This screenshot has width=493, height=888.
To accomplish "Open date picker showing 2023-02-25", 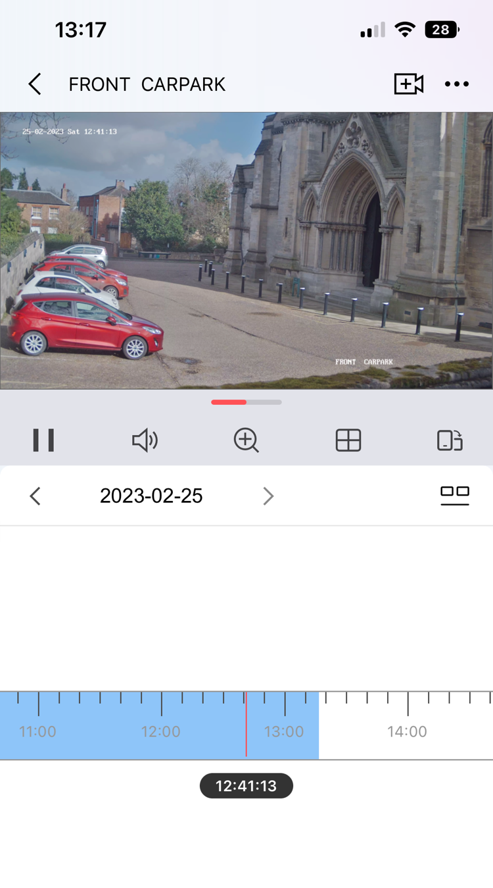I will click(x=151, y=496).
